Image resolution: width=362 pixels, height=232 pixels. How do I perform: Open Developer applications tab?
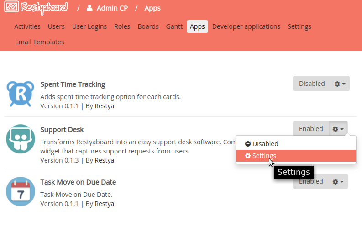point(246,26)
